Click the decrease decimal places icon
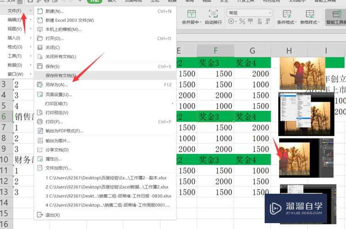Image resolution: width=346 pixels, height=229 pixels. pos(268,21)
